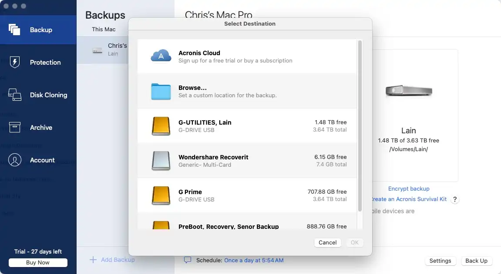501x274 pixels.
Task: Open the Archive box icon
Action: 15,127
